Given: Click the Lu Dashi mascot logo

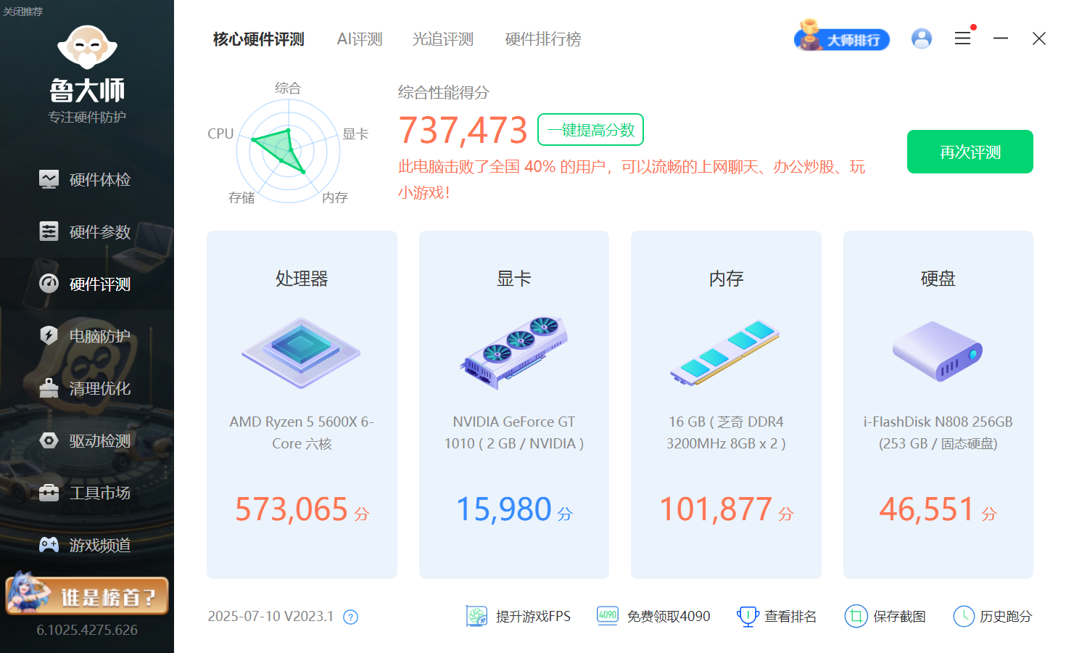Looking at the screenshot, I should [x=87, y=47].
